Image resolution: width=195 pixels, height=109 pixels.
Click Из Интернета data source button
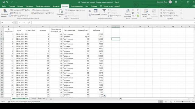15,13
